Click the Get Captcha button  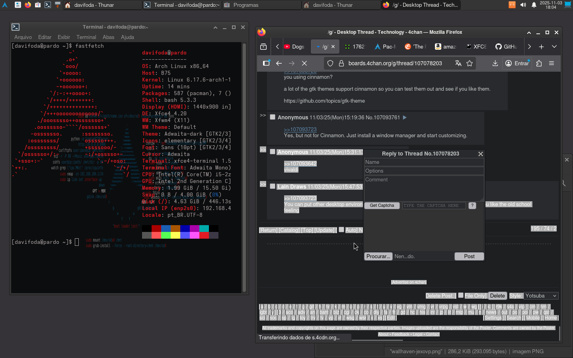coord(382,206)
